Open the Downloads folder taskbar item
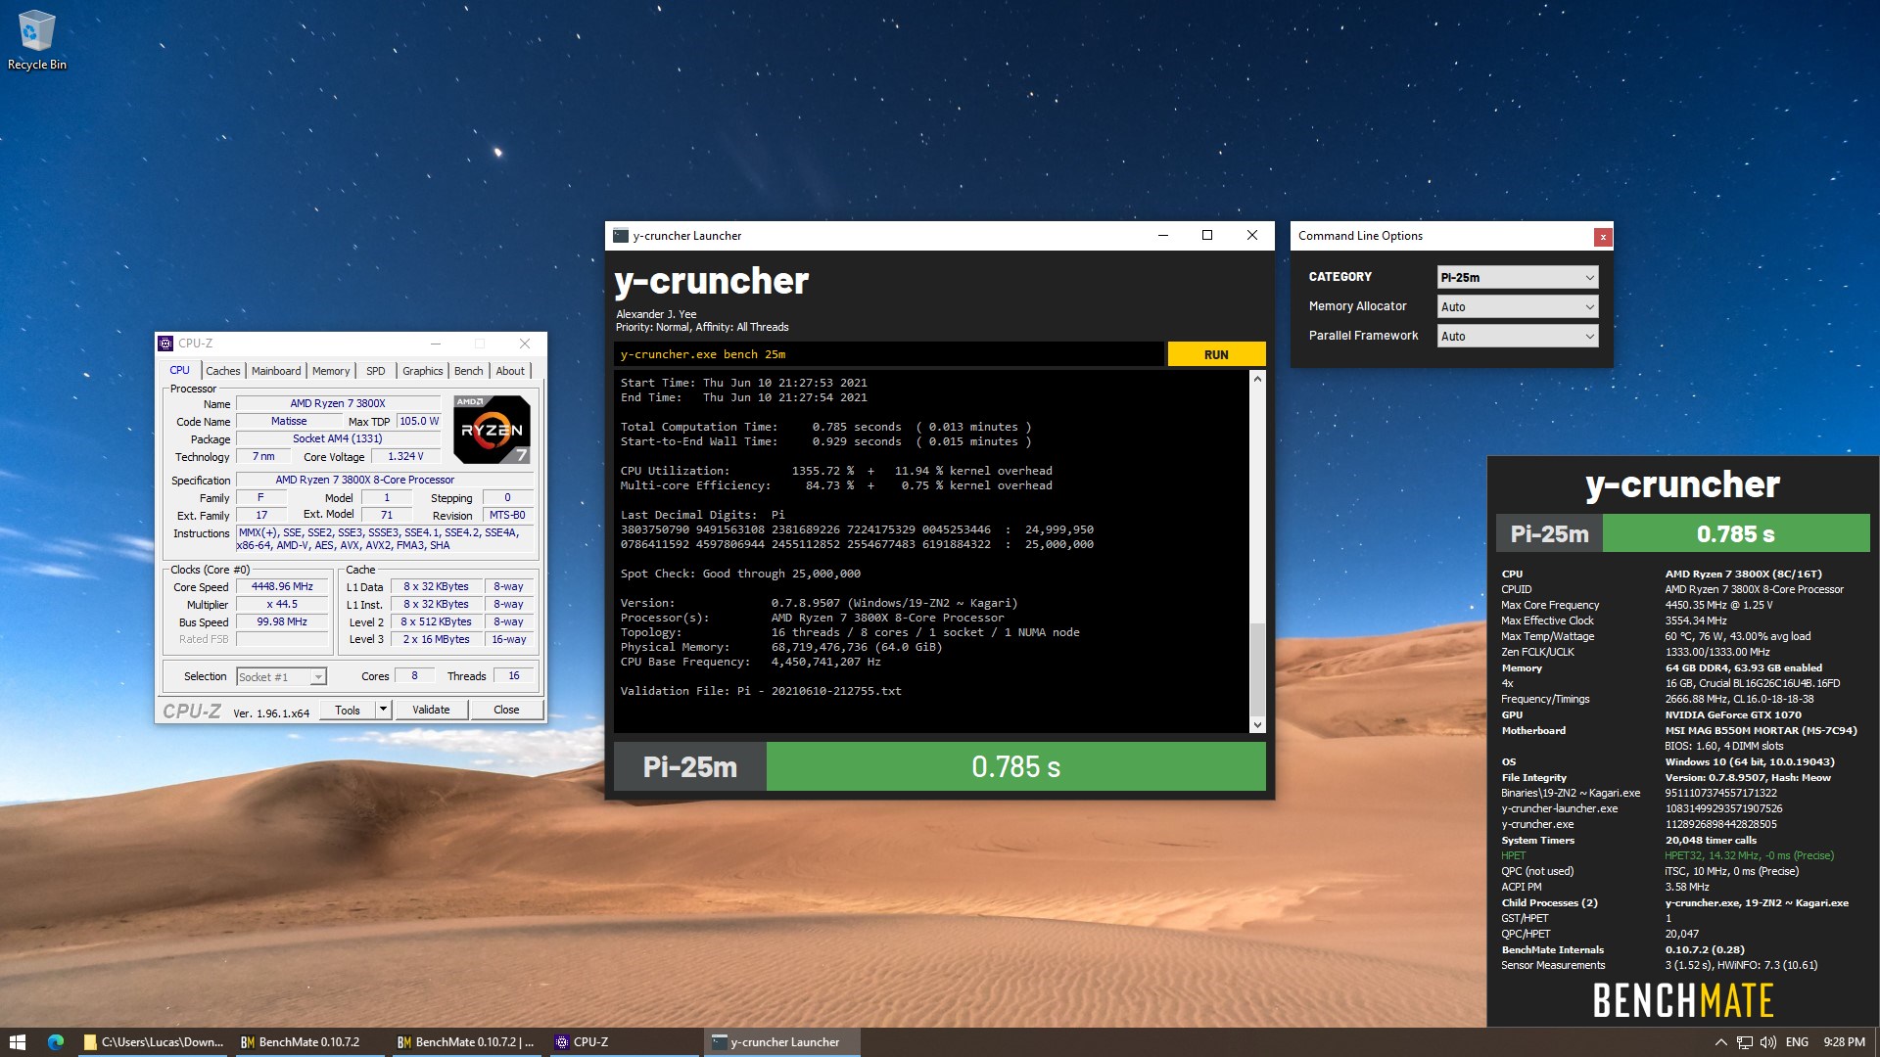 point(154,1042)
